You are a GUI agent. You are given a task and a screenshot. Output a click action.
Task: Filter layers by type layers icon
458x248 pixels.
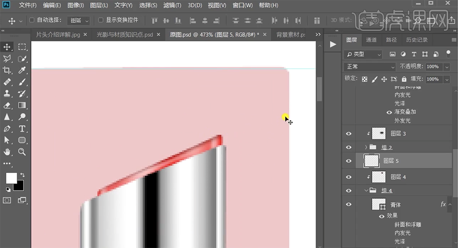(414, 54)
